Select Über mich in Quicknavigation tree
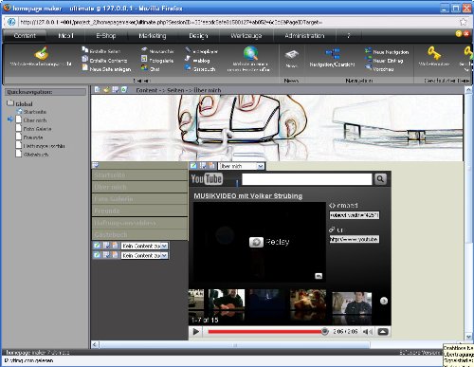 (x=35, y=120)
